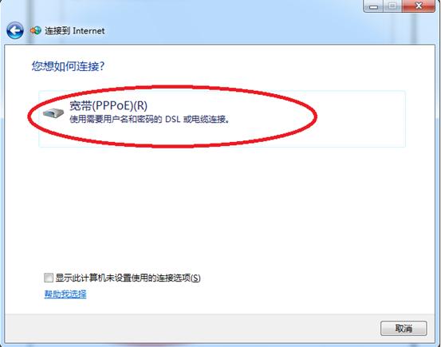Click the 显示此计算机未设置使用的连接选项(S) label
This screenshot has width=441, height=347.
(128, 278)
